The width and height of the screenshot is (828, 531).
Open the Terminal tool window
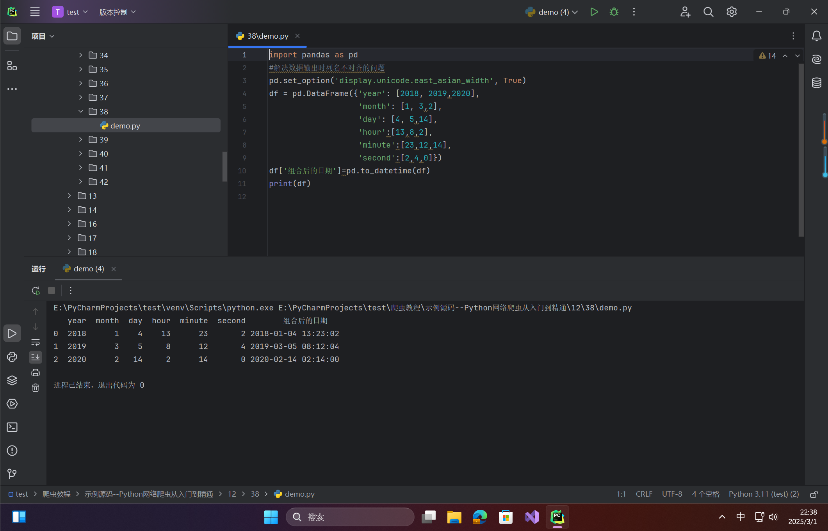tap(12, 427)
